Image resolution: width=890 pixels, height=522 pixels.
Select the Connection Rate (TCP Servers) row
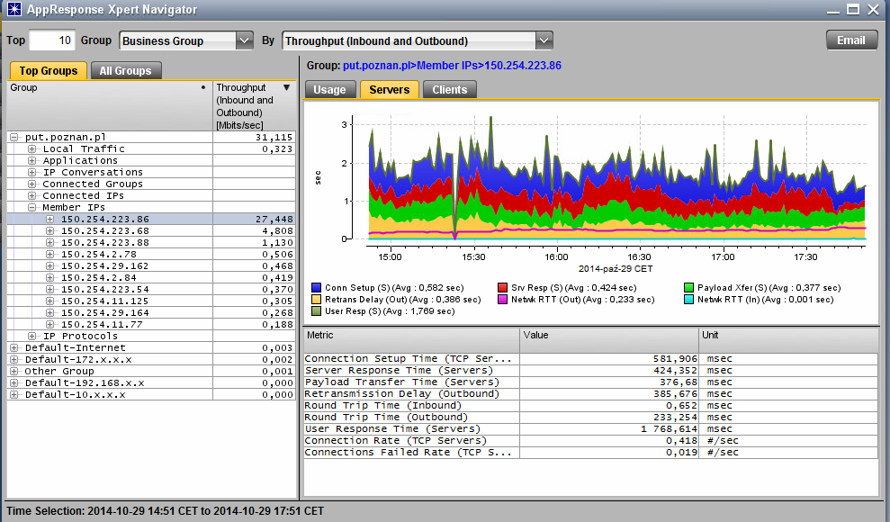[591, 440]
